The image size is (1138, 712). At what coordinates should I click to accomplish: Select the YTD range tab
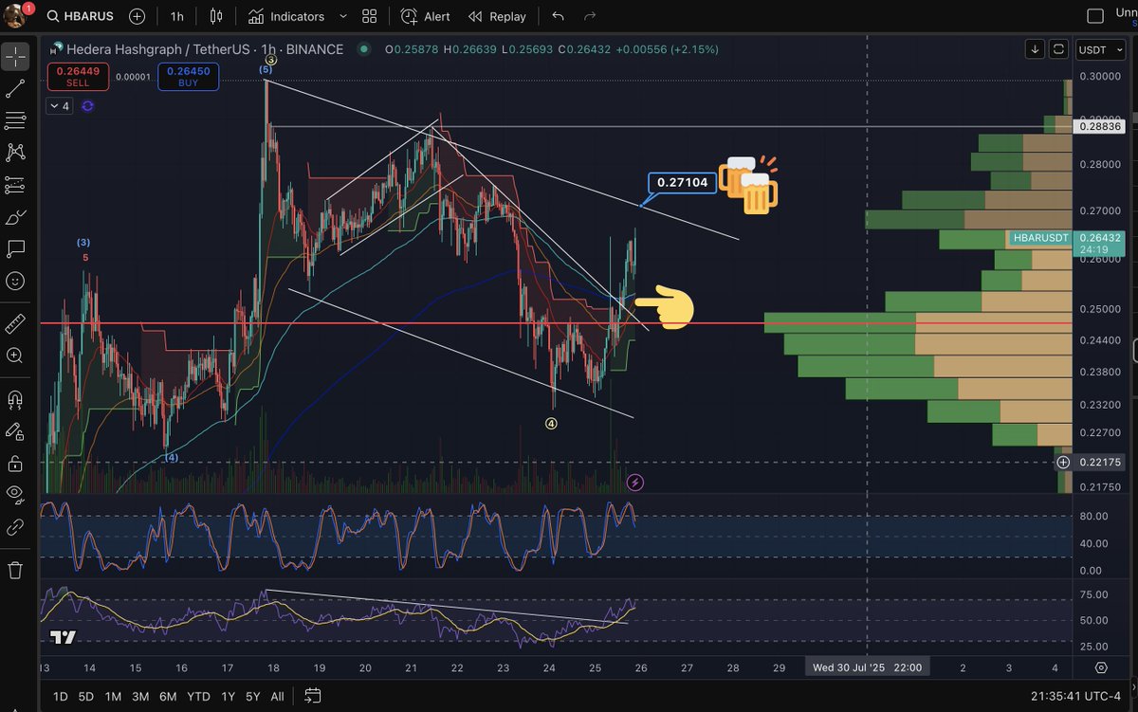198,697
